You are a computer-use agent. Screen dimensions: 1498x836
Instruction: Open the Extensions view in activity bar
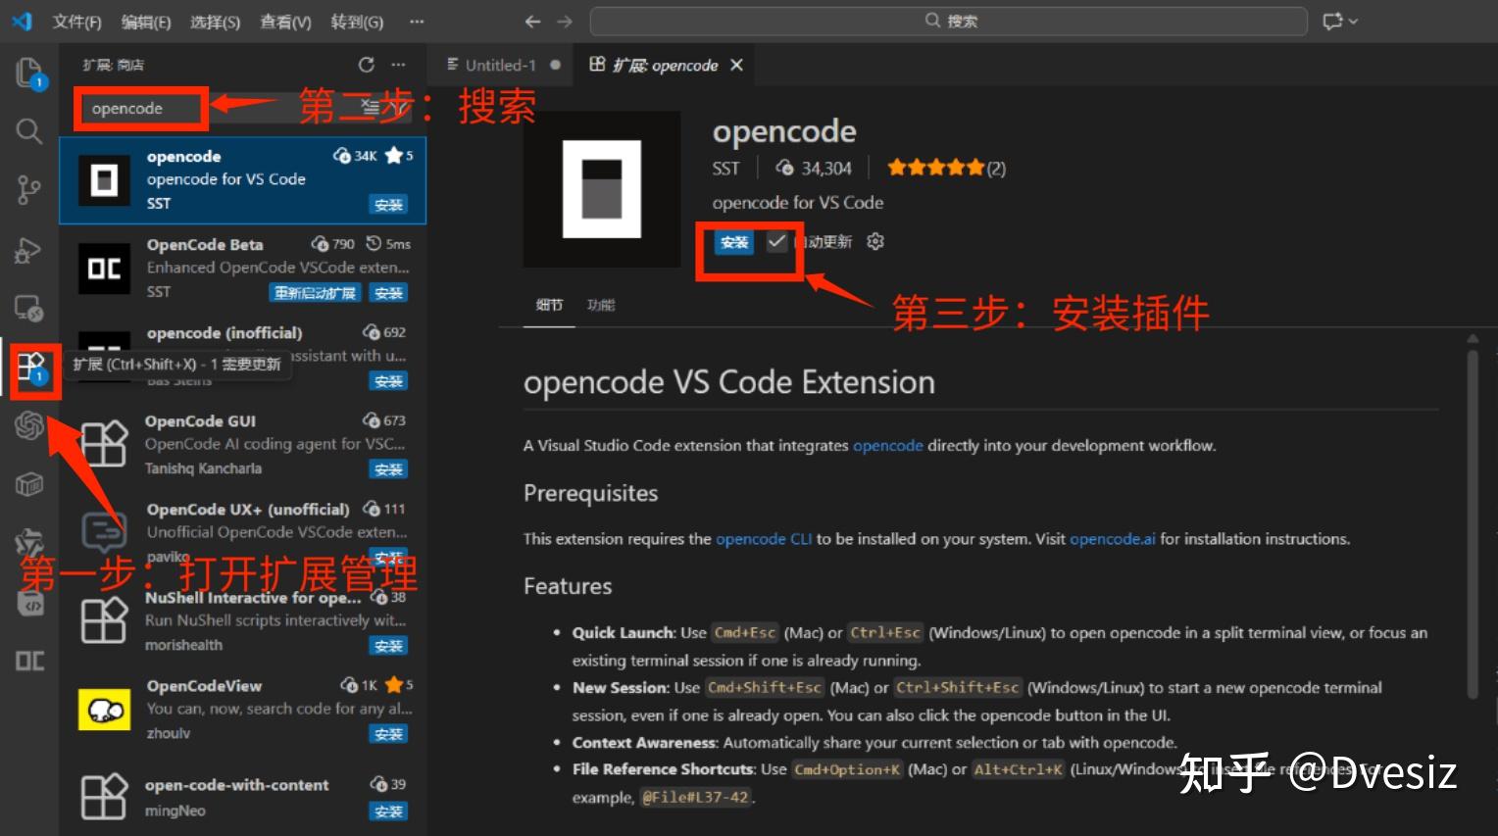click(x=32, y=369)
